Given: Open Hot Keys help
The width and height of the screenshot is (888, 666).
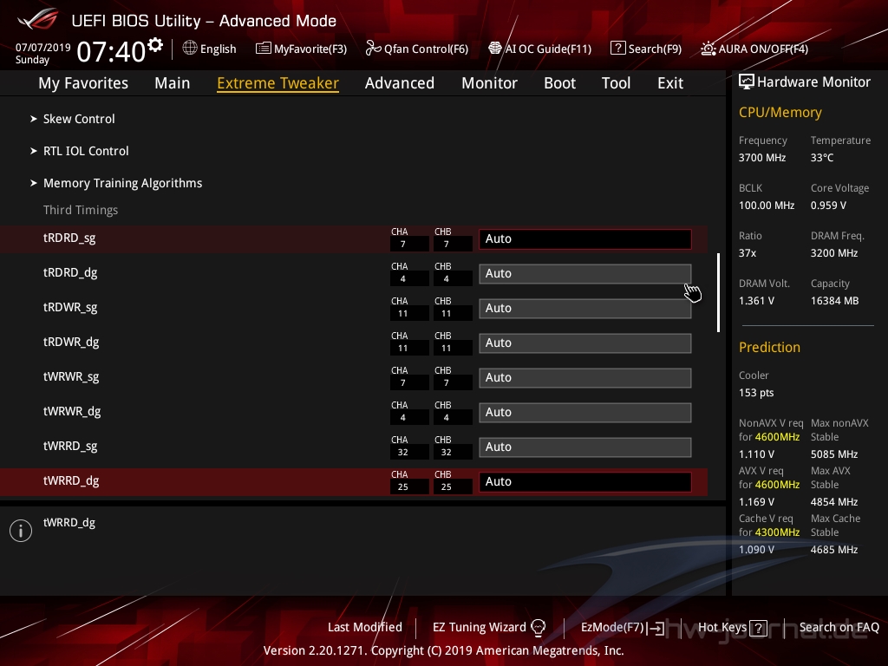Looking at the screenshot, I should click(722, 628).
